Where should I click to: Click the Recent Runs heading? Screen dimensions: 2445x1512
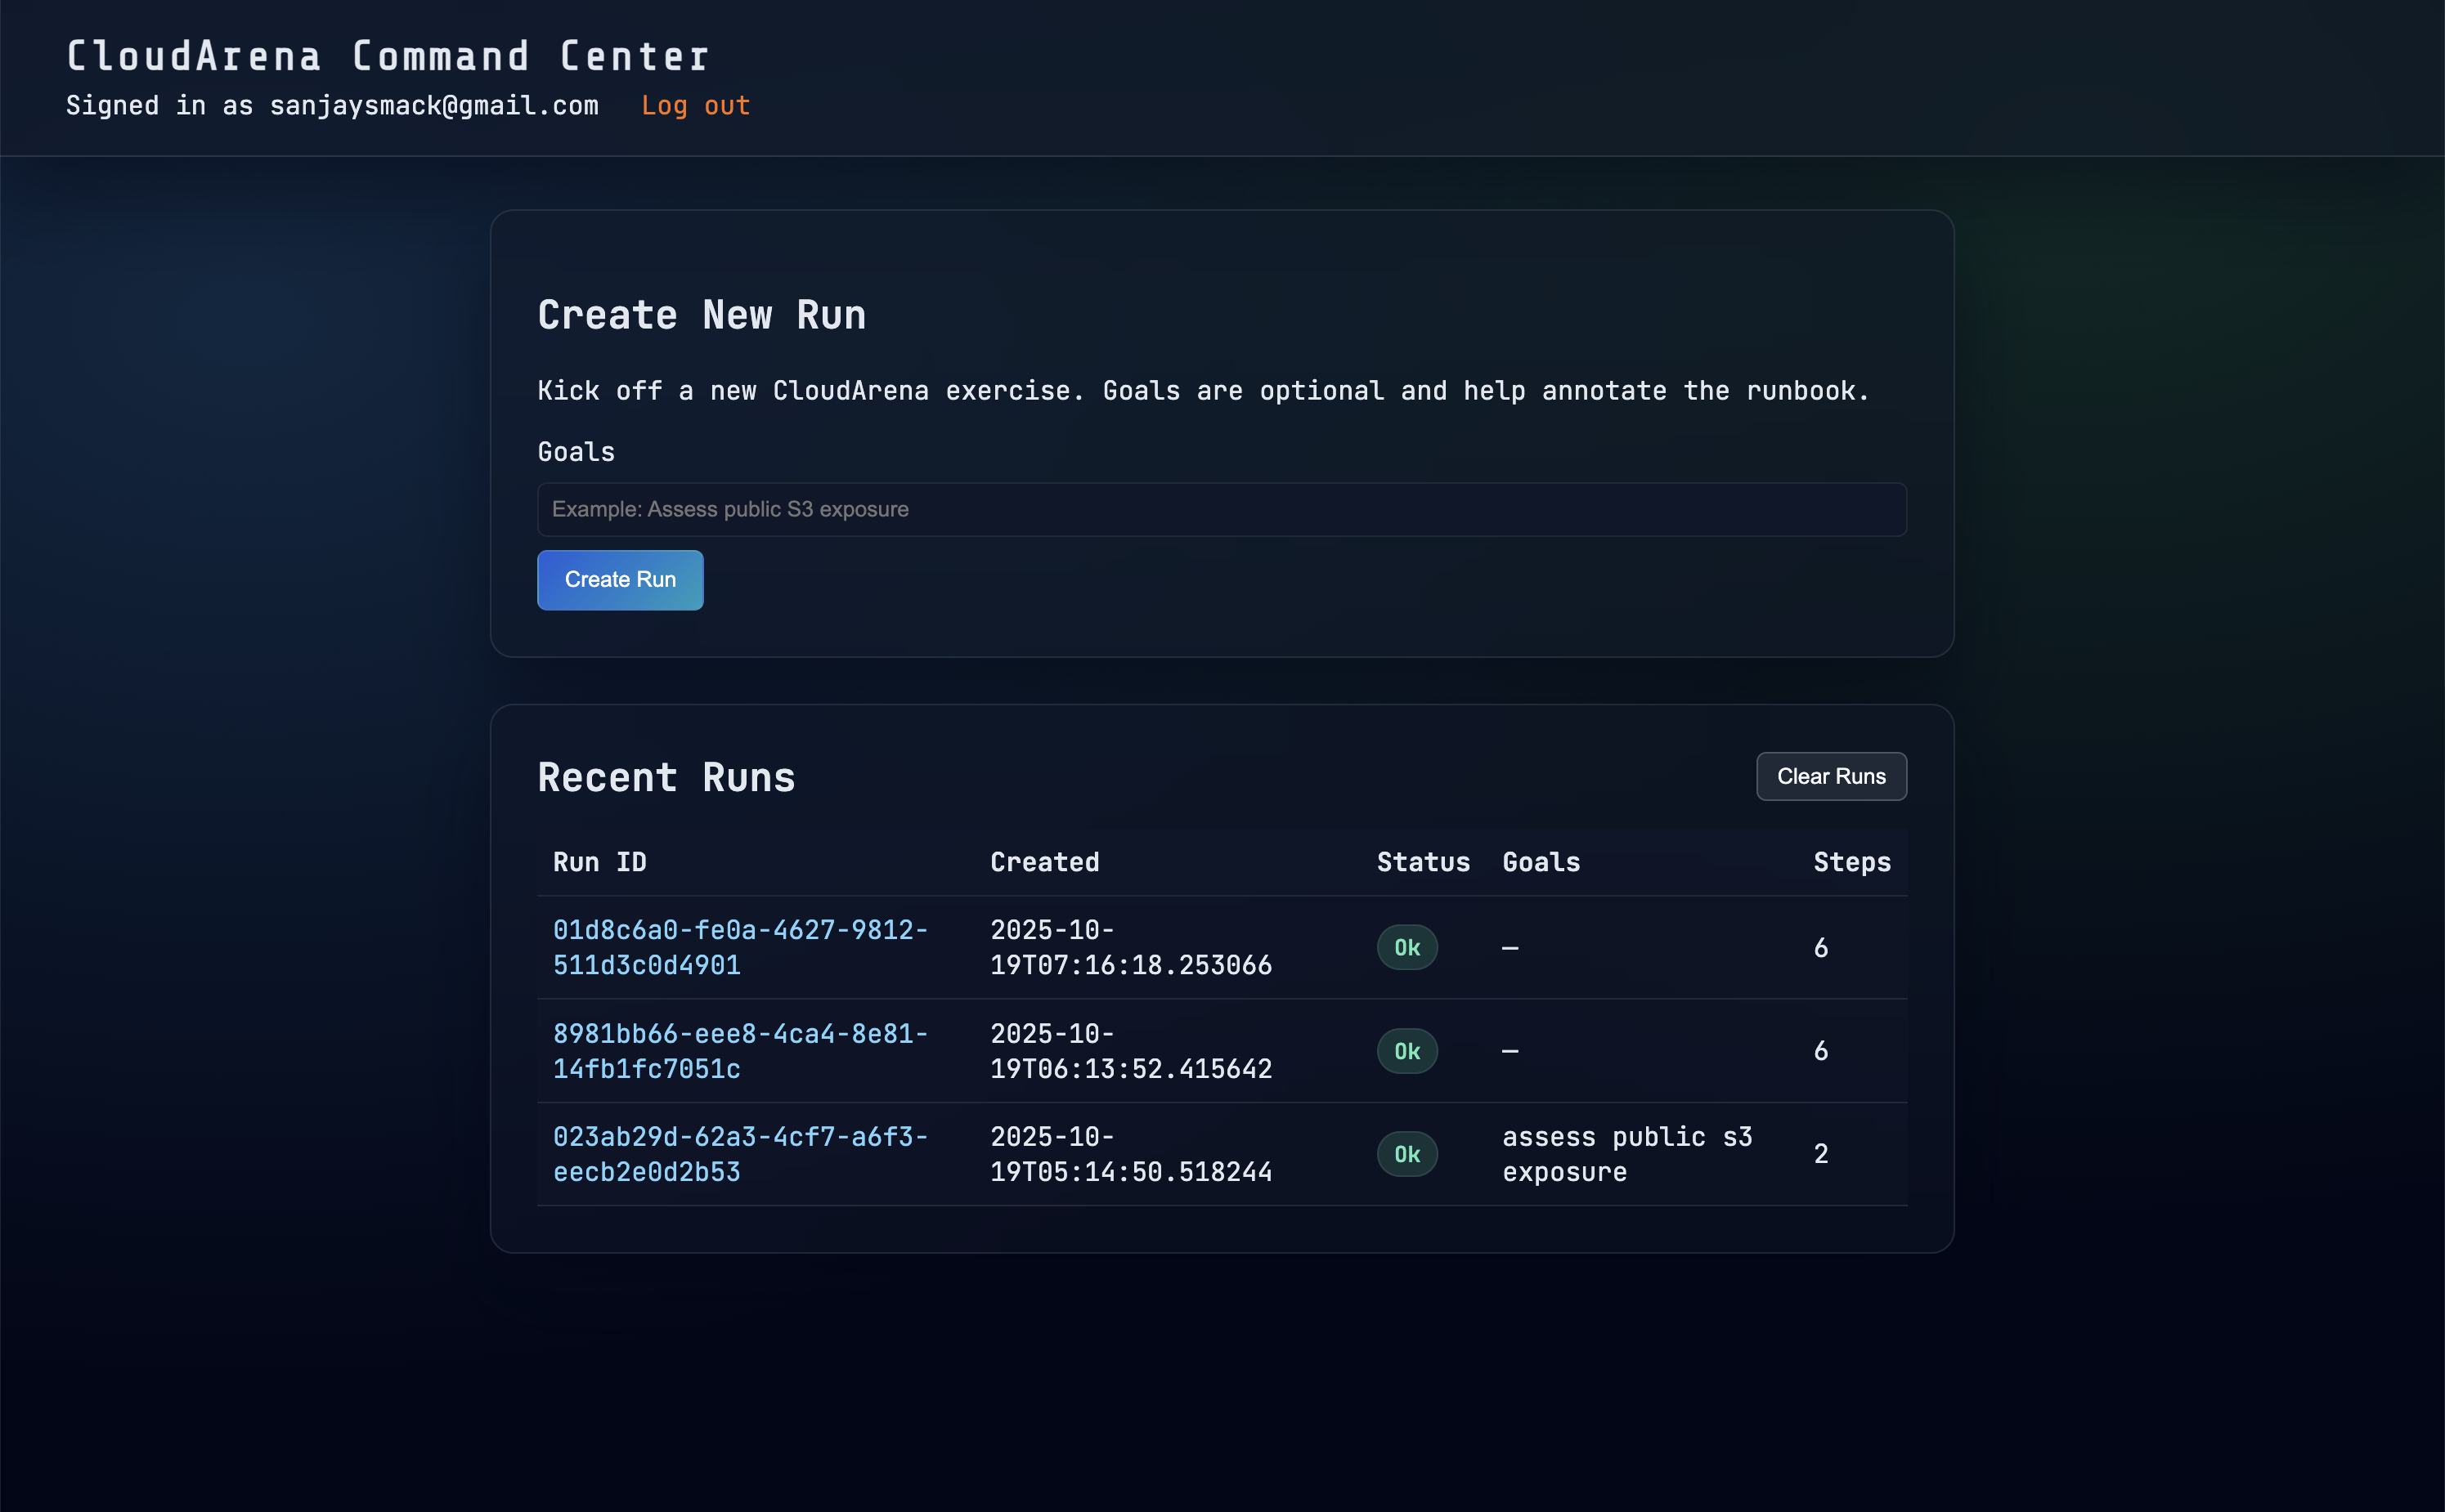[x=666, y=778]
